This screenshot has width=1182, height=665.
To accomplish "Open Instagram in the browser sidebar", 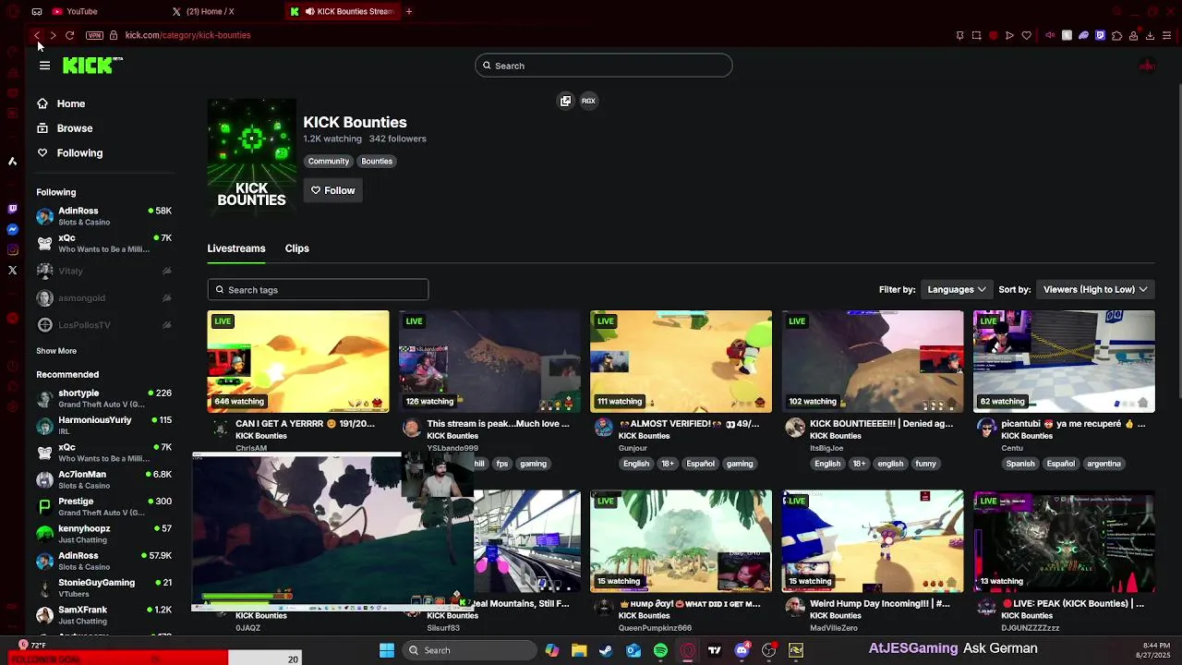I will point(12,249).
